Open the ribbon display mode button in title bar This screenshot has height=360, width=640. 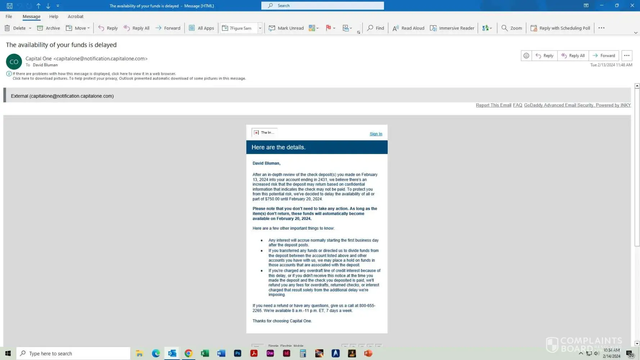(x=586, y=6)
